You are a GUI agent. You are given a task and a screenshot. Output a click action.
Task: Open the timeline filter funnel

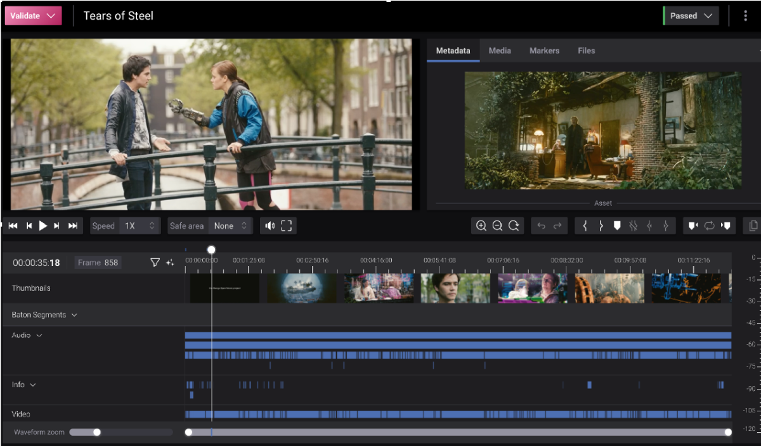coord(155,262)
